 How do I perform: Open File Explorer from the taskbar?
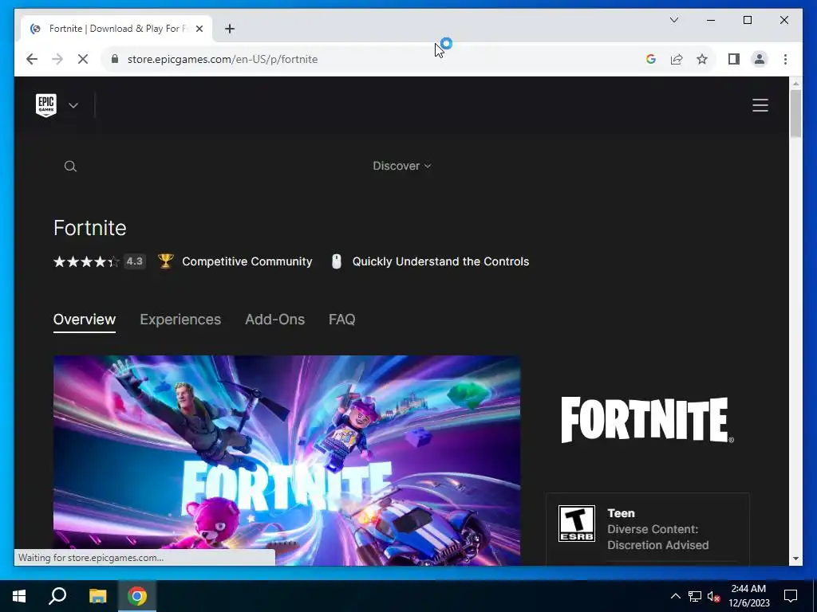pyautogui.click(x=97, y=596)
